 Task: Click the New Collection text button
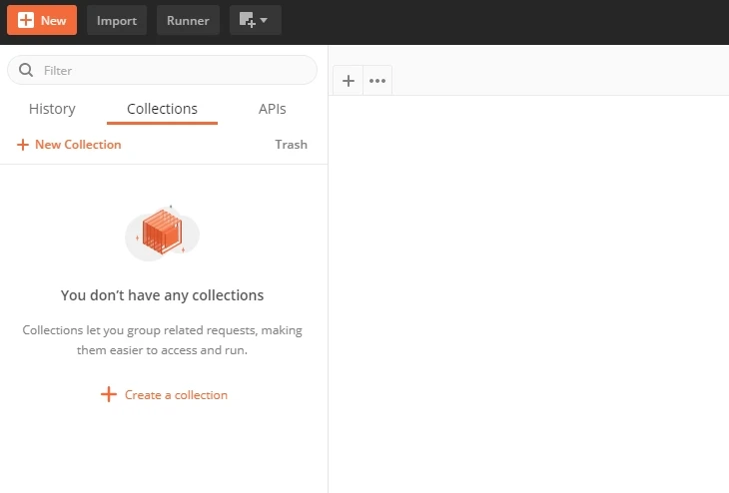(x=78, y=145)
